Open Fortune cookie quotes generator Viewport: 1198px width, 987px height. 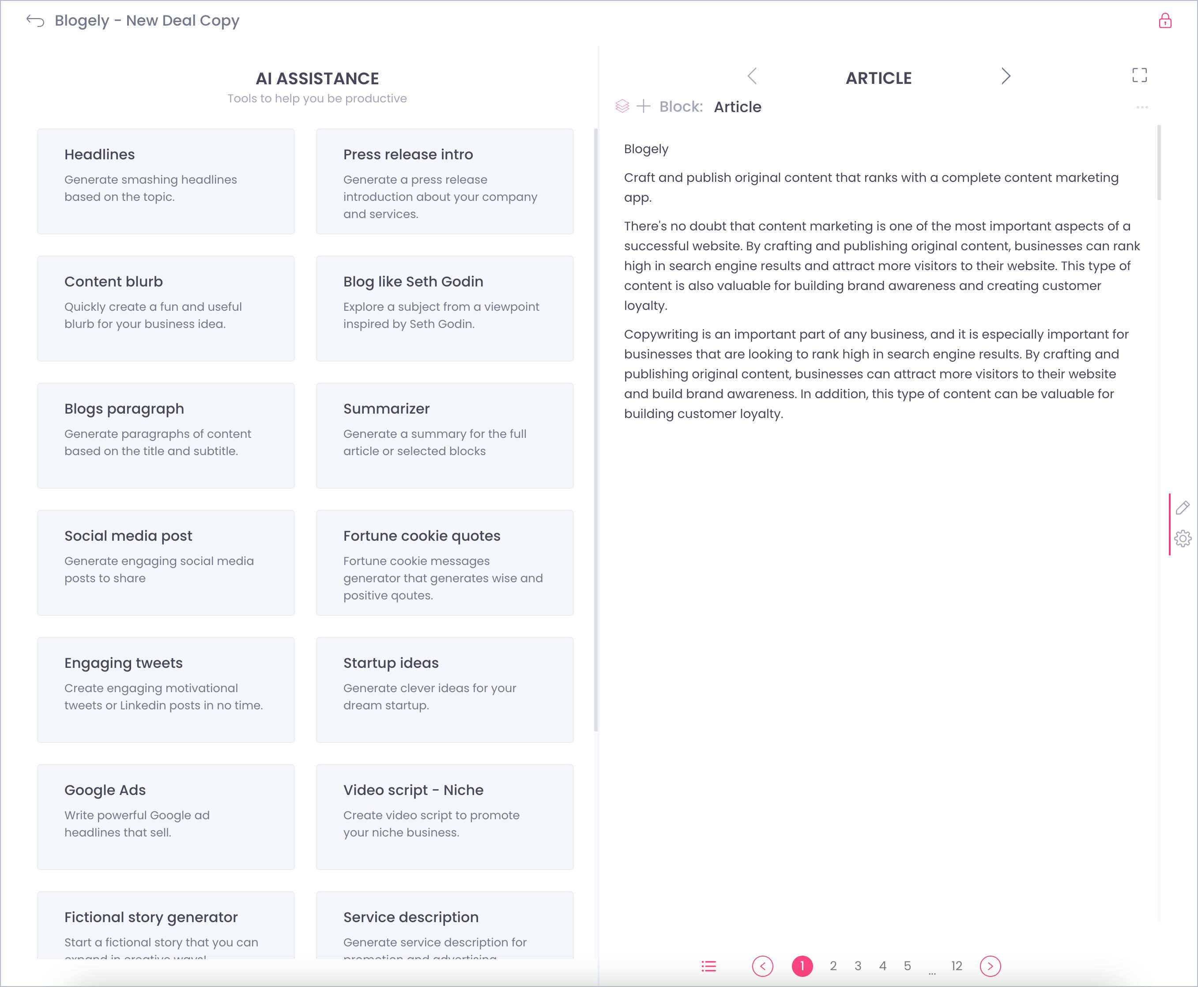coord(445,563)
